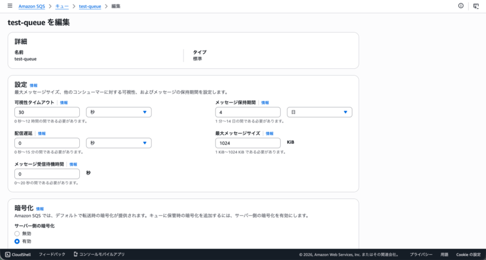This screenshot has width=486, height=260.
Task: Open プライバシー footer link
Action: click(x=421, y=254)
